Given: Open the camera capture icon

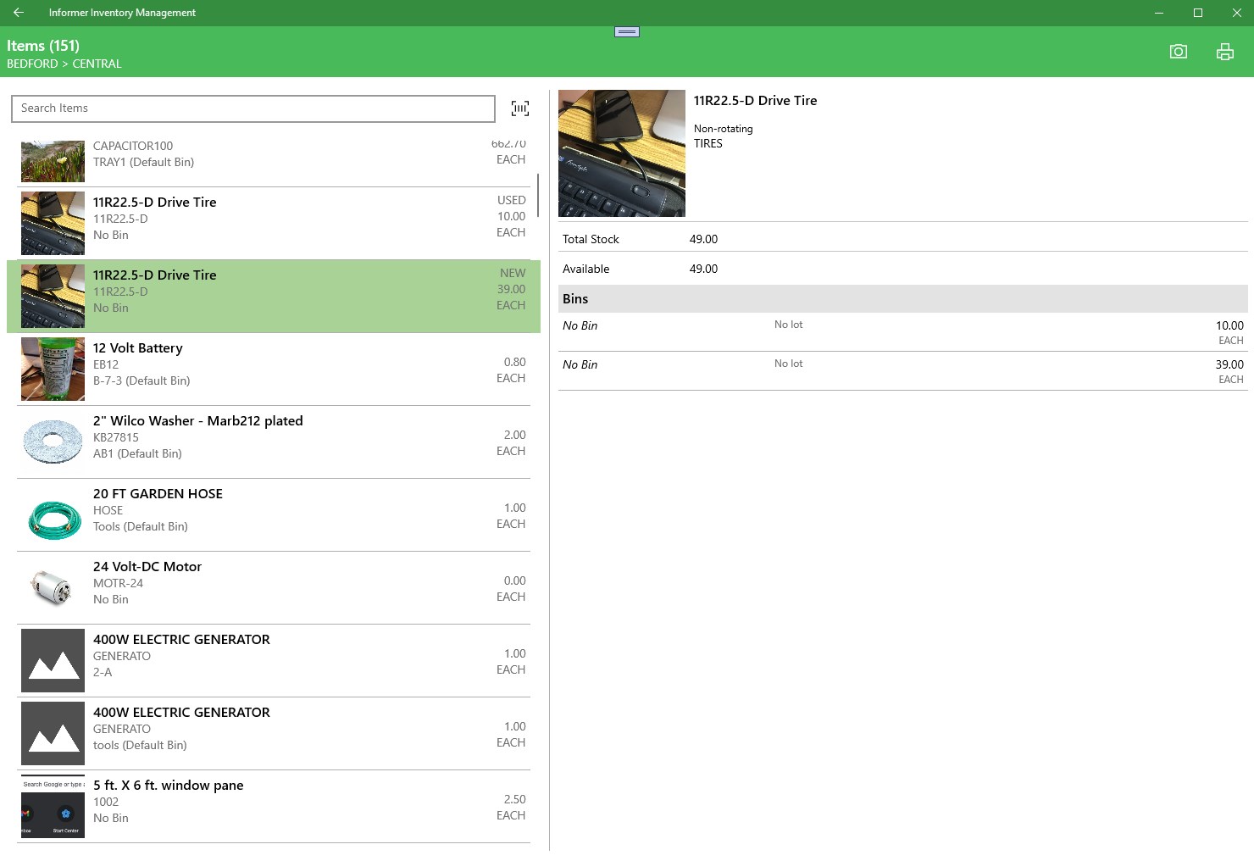Looking at the screenshot, I should click(1178, 52).
